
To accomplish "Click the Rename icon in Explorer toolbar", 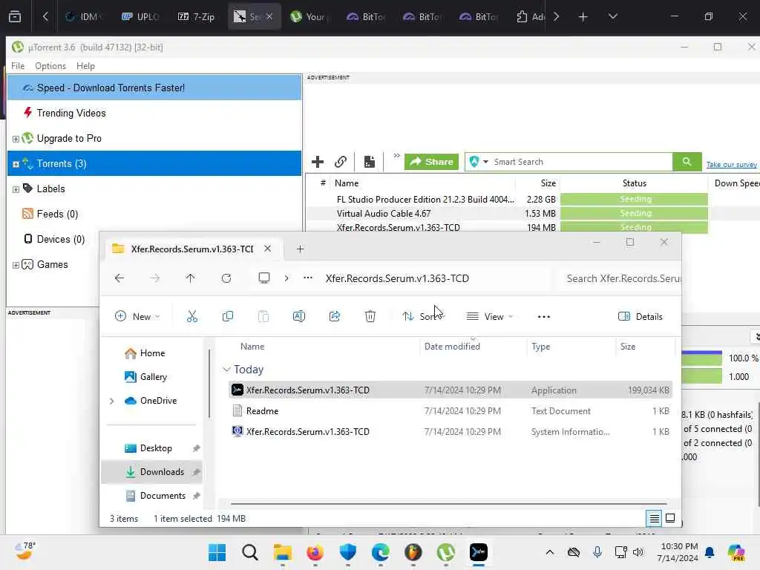I will click(x=298, y=316).
